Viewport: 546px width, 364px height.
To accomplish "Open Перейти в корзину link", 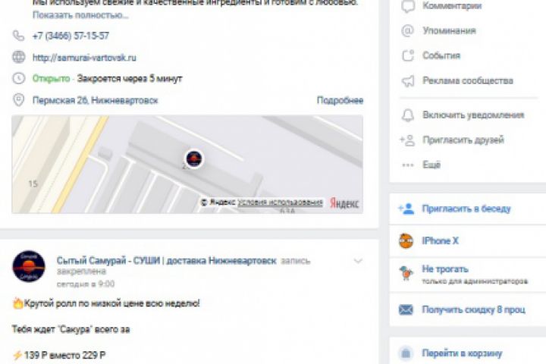I will pyautogui.click(x=462, y=353).
